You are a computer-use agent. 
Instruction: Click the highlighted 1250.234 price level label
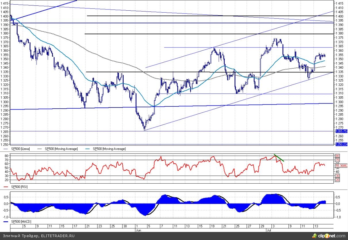pyautogui.click(x=341, y=144)
